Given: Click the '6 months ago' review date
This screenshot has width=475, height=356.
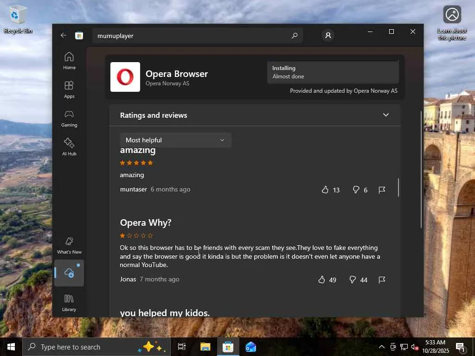Looking at the screenshot, I should 170,189.
